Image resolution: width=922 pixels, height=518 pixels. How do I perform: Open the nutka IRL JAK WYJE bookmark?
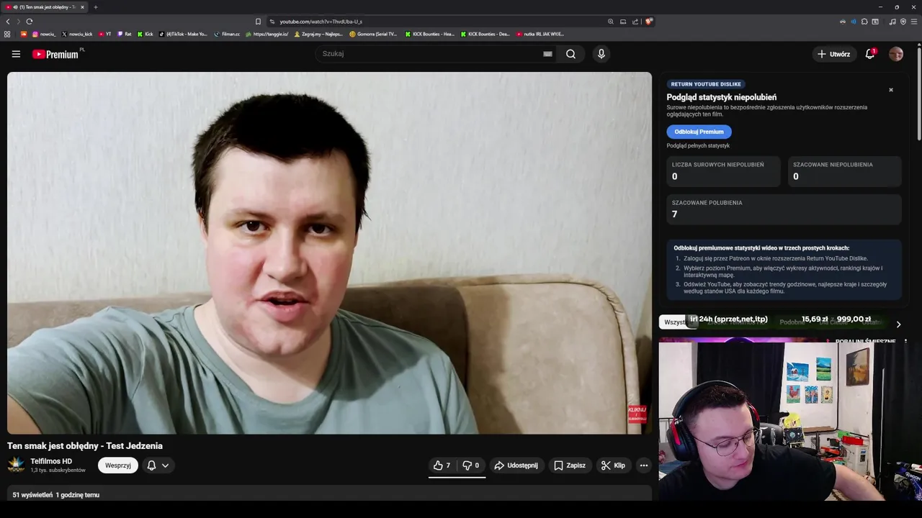pos(540,34)
